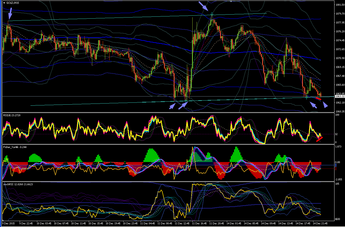Click the red level tag on Fisher scale
The image size is (345, 227).
pyautogui.click(x=336, y=169)
